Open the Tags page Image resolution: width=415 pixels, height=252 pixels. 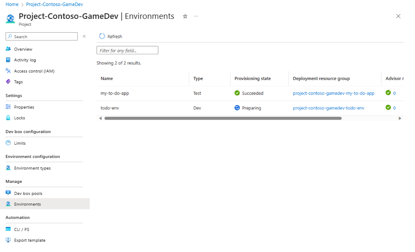(x=18, y=82)
